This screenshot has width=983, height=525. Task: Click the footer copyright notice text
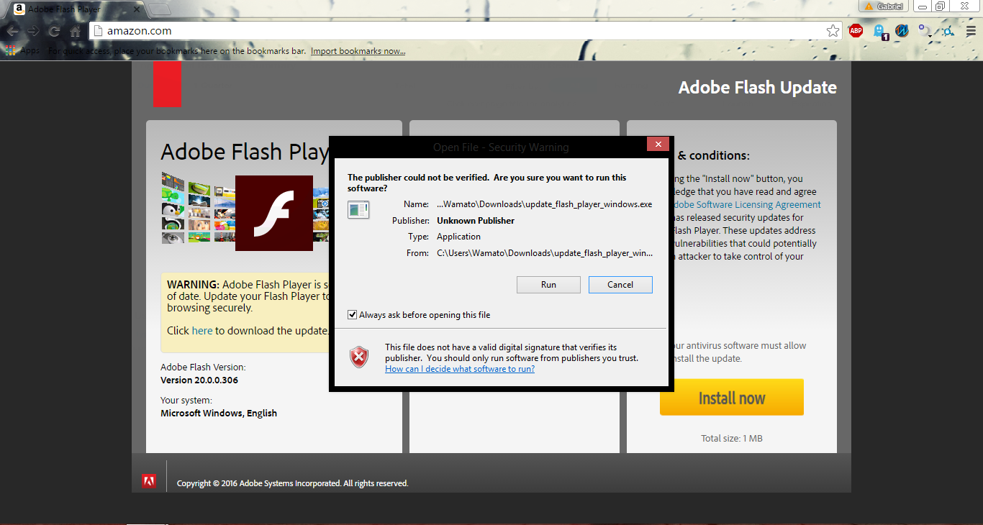[x=293, y=483]
